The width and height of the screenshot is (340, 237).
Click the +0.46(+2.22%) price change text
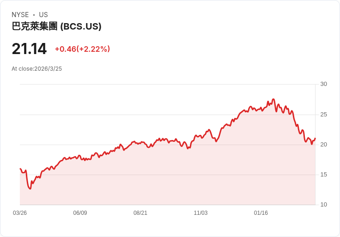pyautogui.click(x=82, y=49)
